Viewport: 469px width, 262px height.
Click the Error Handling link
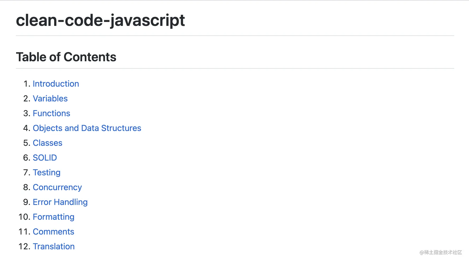pyautogui.click(x=60, y=202)
